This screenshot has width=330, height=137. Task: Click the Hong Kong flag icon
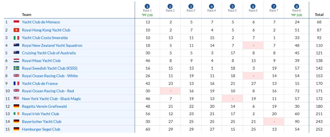[x=16, y=30]
